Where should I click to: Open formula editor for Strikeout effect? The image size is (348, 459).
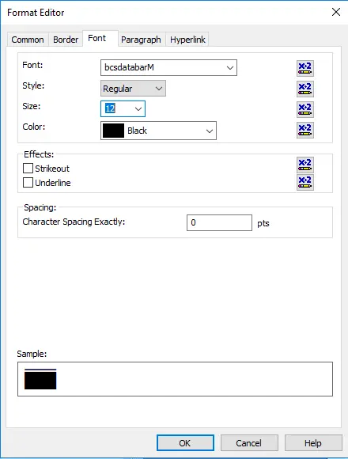(305, 165)
